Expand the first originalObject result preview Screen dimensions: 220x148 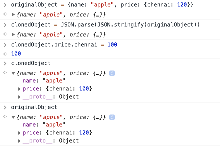[13, 14]
